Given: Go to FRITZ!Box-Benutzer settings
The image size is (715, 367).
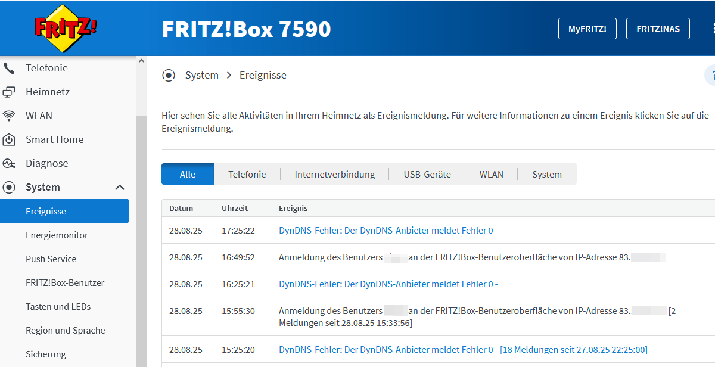Looking at the screenshot, I should coord(65,283).
